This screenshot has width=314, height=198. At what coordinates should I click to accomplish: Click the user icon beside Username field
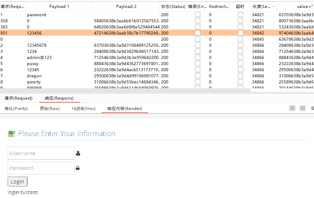coord(78,153)
